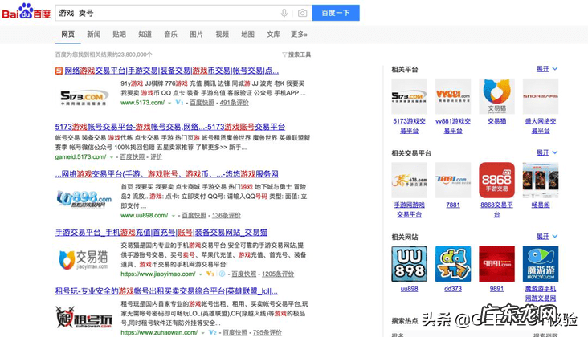Click the red 9891 icon
Image resolution: width=588 pixels, height=337 pixels.
point(496,264)
